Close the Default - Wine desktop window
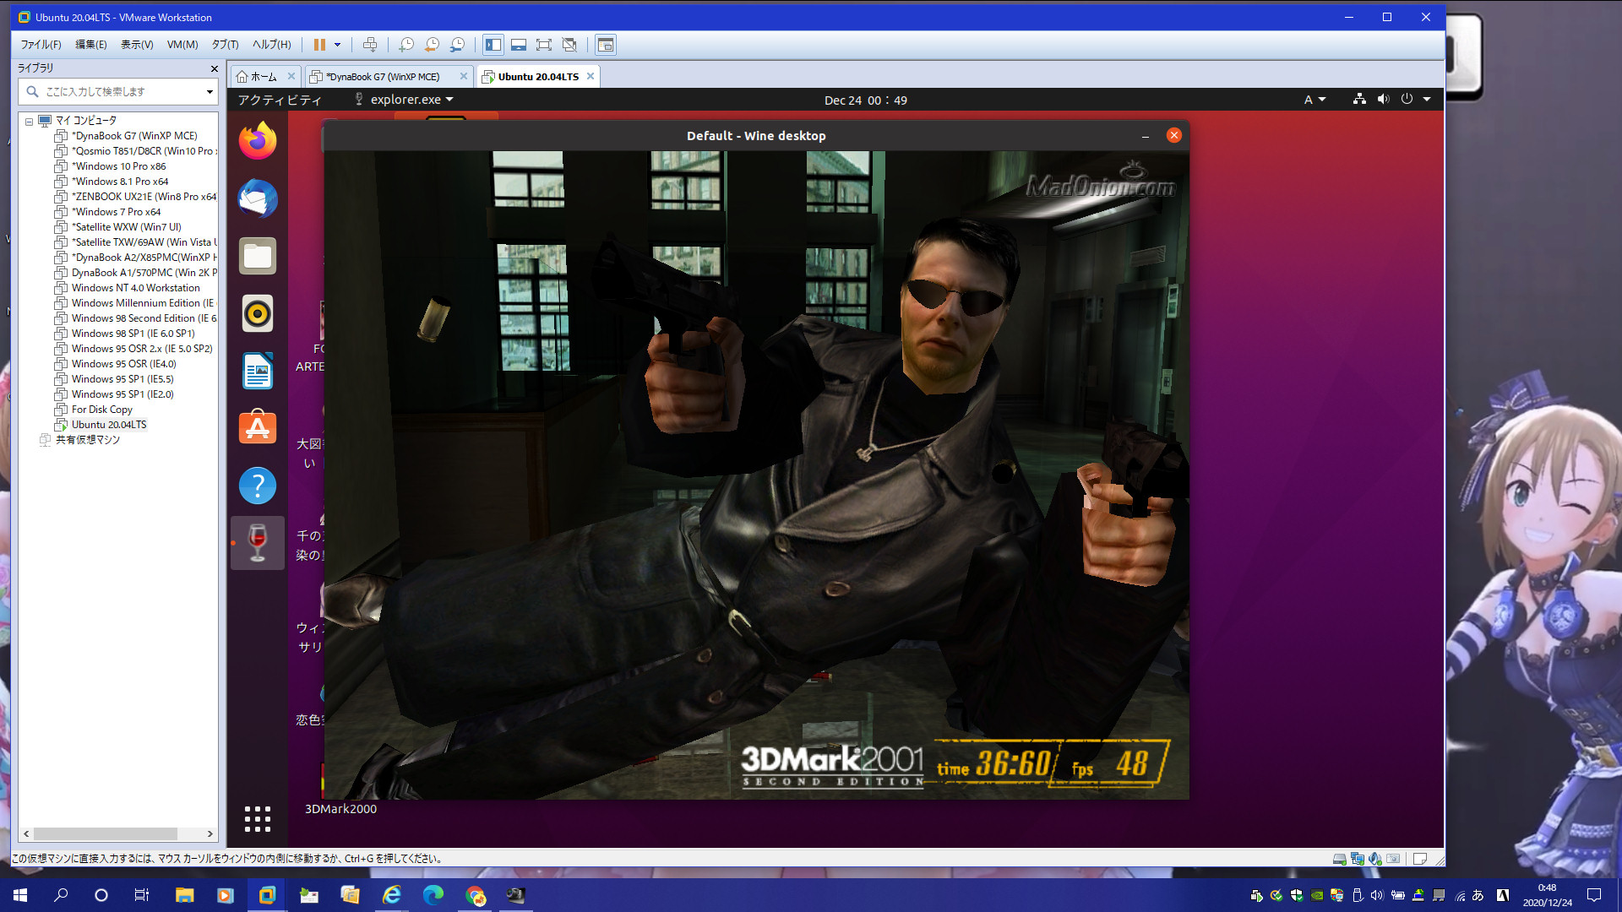The image size is (1622, 912). [1174, 135]
